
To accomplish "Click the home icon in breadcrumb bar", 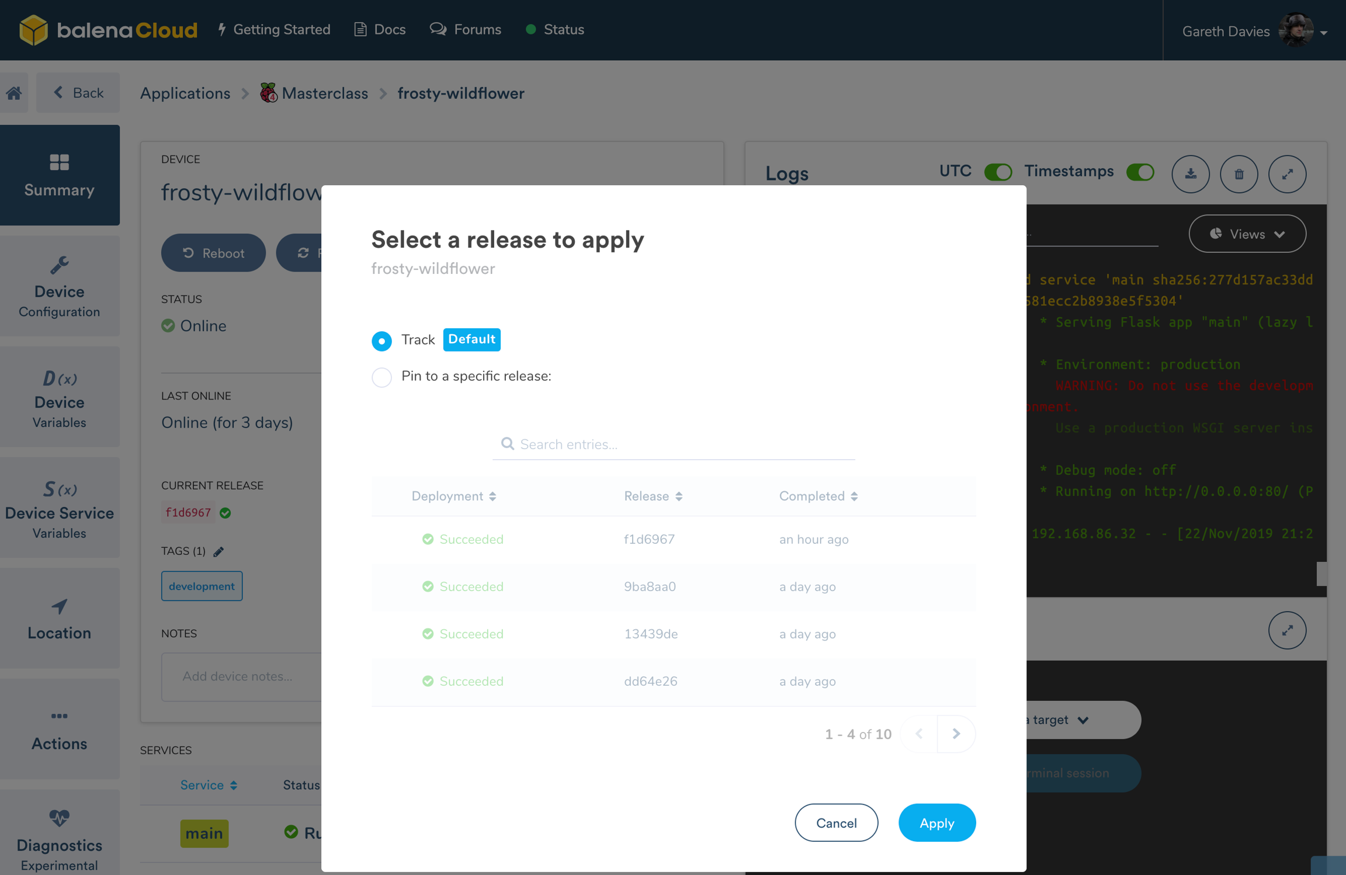I will [x=14, y=93].
